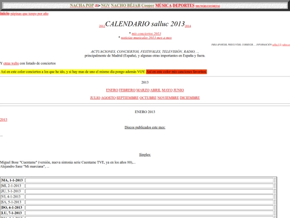290x218 pixels.
Task: Click the Alejandro Sanz 'Mi marciana' line
Action: pyautogui.click(x=25, y=166)
